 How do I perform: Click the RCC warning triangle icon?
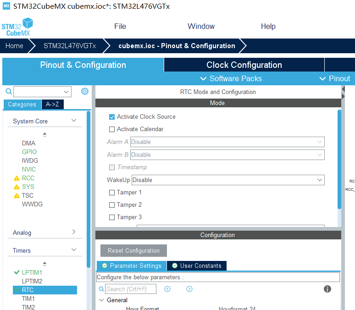(17, 178)
